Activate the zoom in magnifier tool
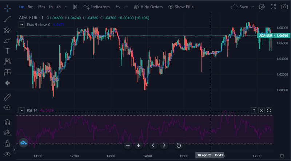 7,108
